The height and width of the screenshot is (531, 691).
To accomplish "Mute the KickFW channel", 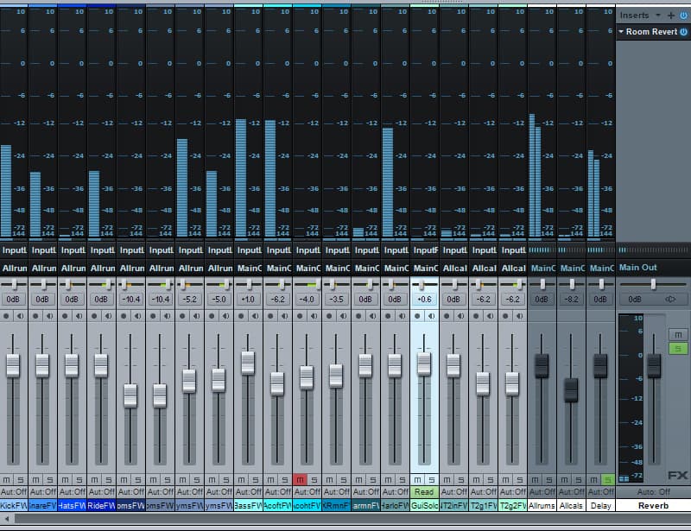I will tap(7, 480).
